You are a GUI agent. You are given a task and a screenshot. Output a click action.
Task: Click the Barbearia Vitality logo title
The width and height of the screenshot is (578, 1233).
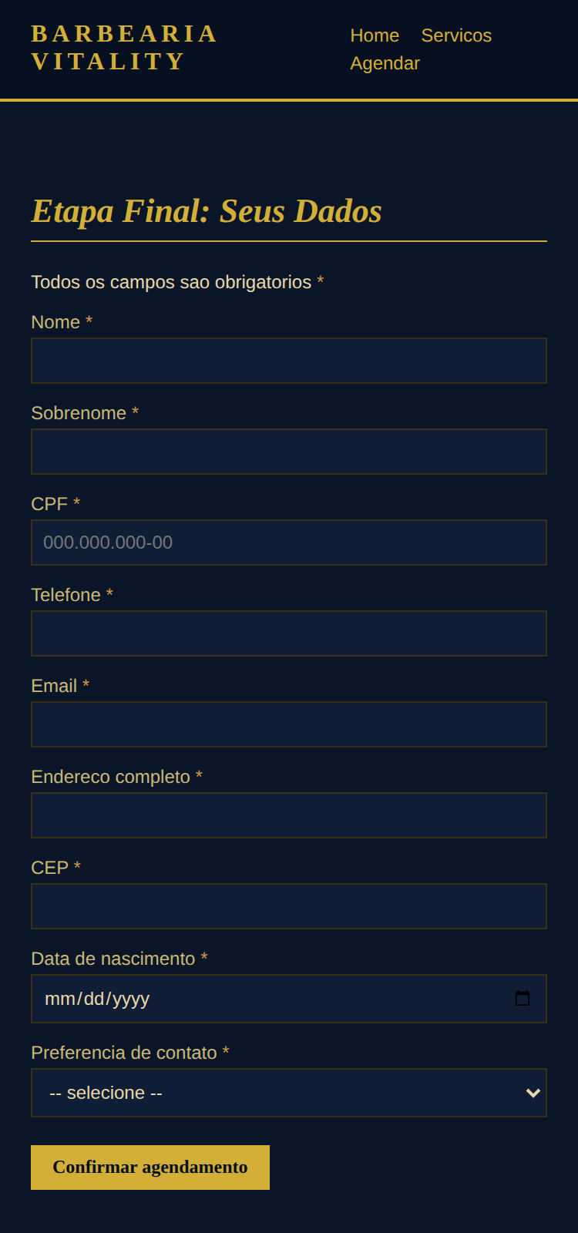(125, 48)
